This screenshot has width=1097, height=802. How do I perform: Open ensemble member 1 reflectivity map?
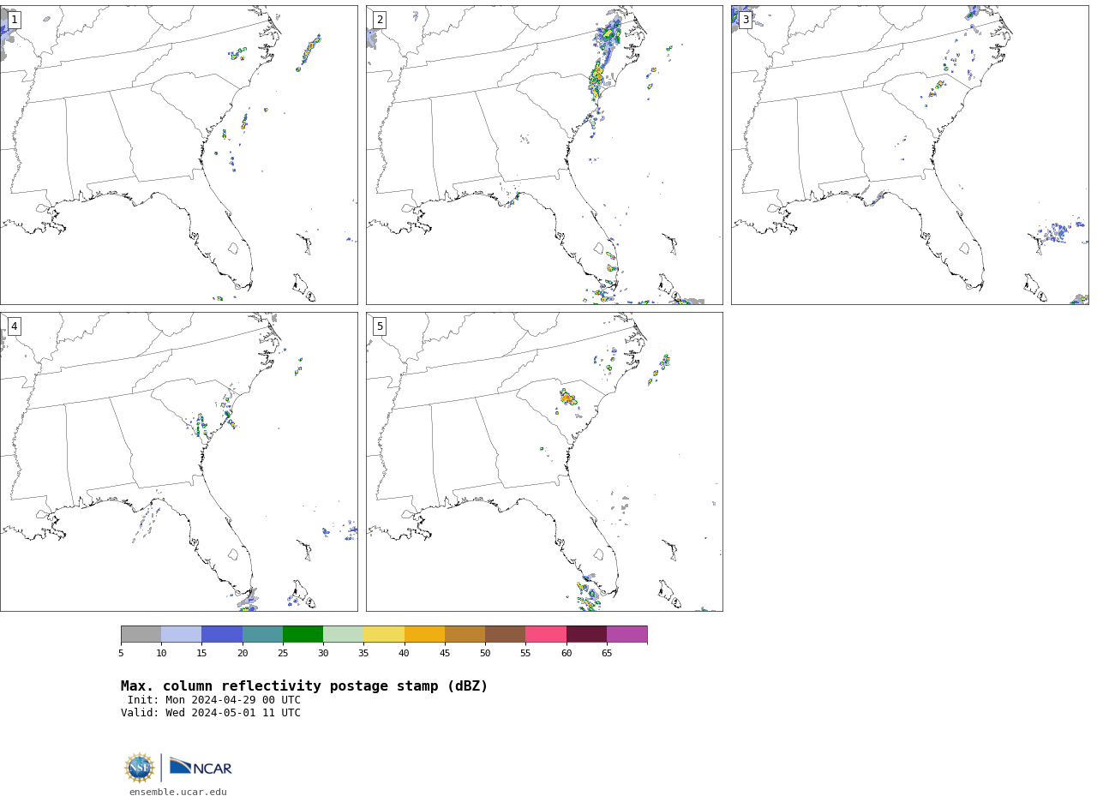pyautogui.click(x=179, y=155)
